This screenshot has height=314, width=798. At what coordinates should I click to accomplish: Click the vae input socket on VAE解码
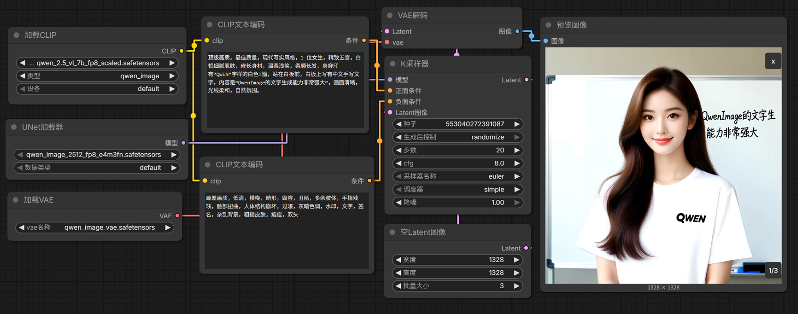coord(387,42)
